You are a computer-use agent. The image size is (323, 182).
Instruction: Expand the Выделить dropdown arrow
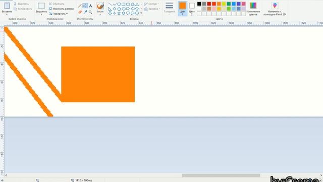point(41,14)
